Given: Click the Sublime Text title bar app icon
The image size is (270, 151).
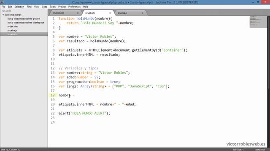Looking at the screenshot, I should pos(2,2).
